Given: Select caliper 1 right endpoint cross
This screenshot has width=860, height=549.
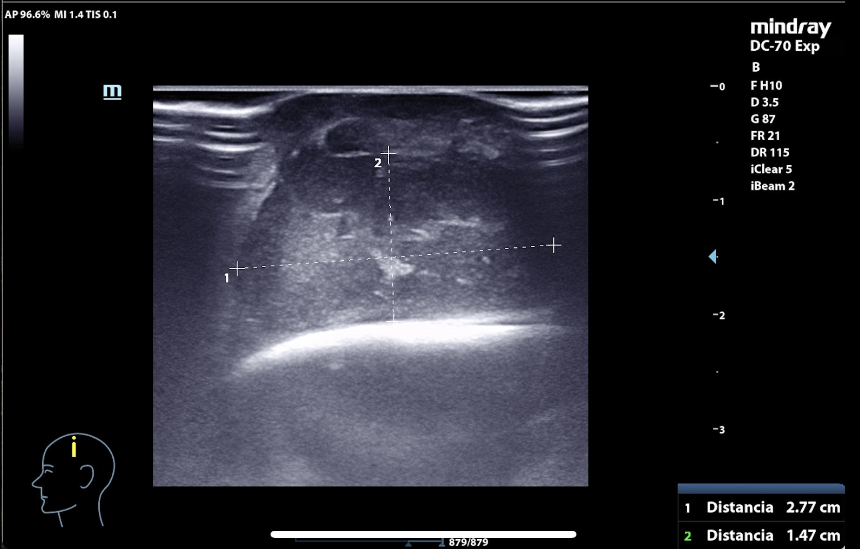Looking at the screenshot, I should pyautogui.click(x=554, y=245).
